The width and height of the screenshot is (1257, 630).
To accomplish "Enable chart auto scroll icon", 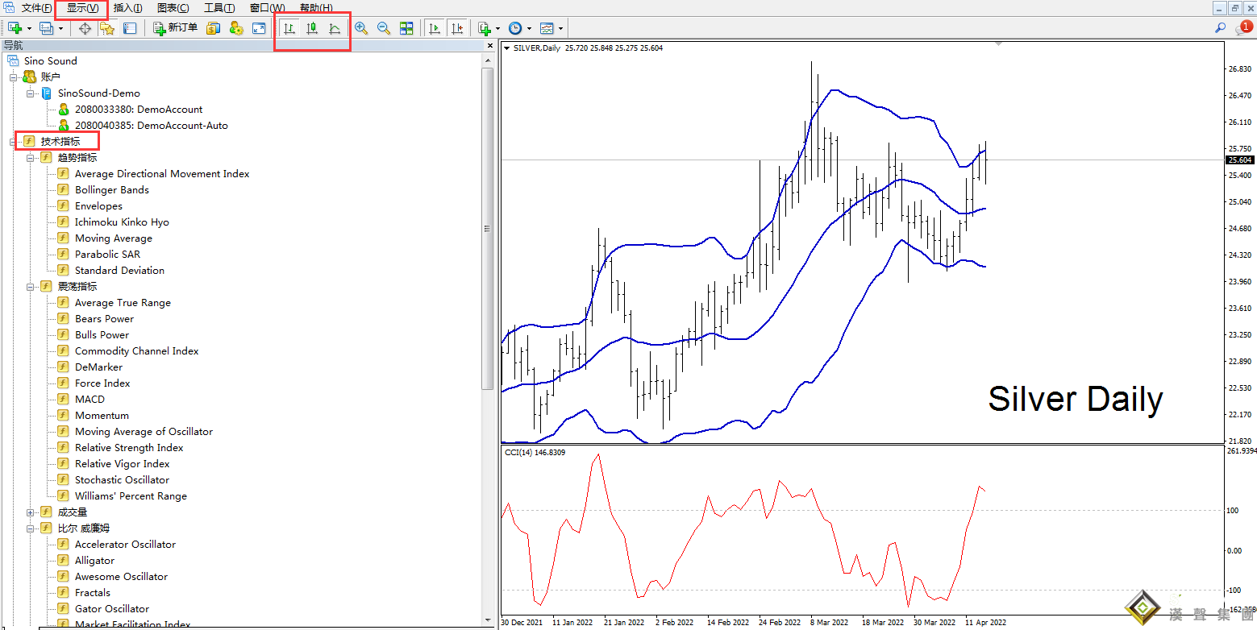I will click(x=435, y=28).
